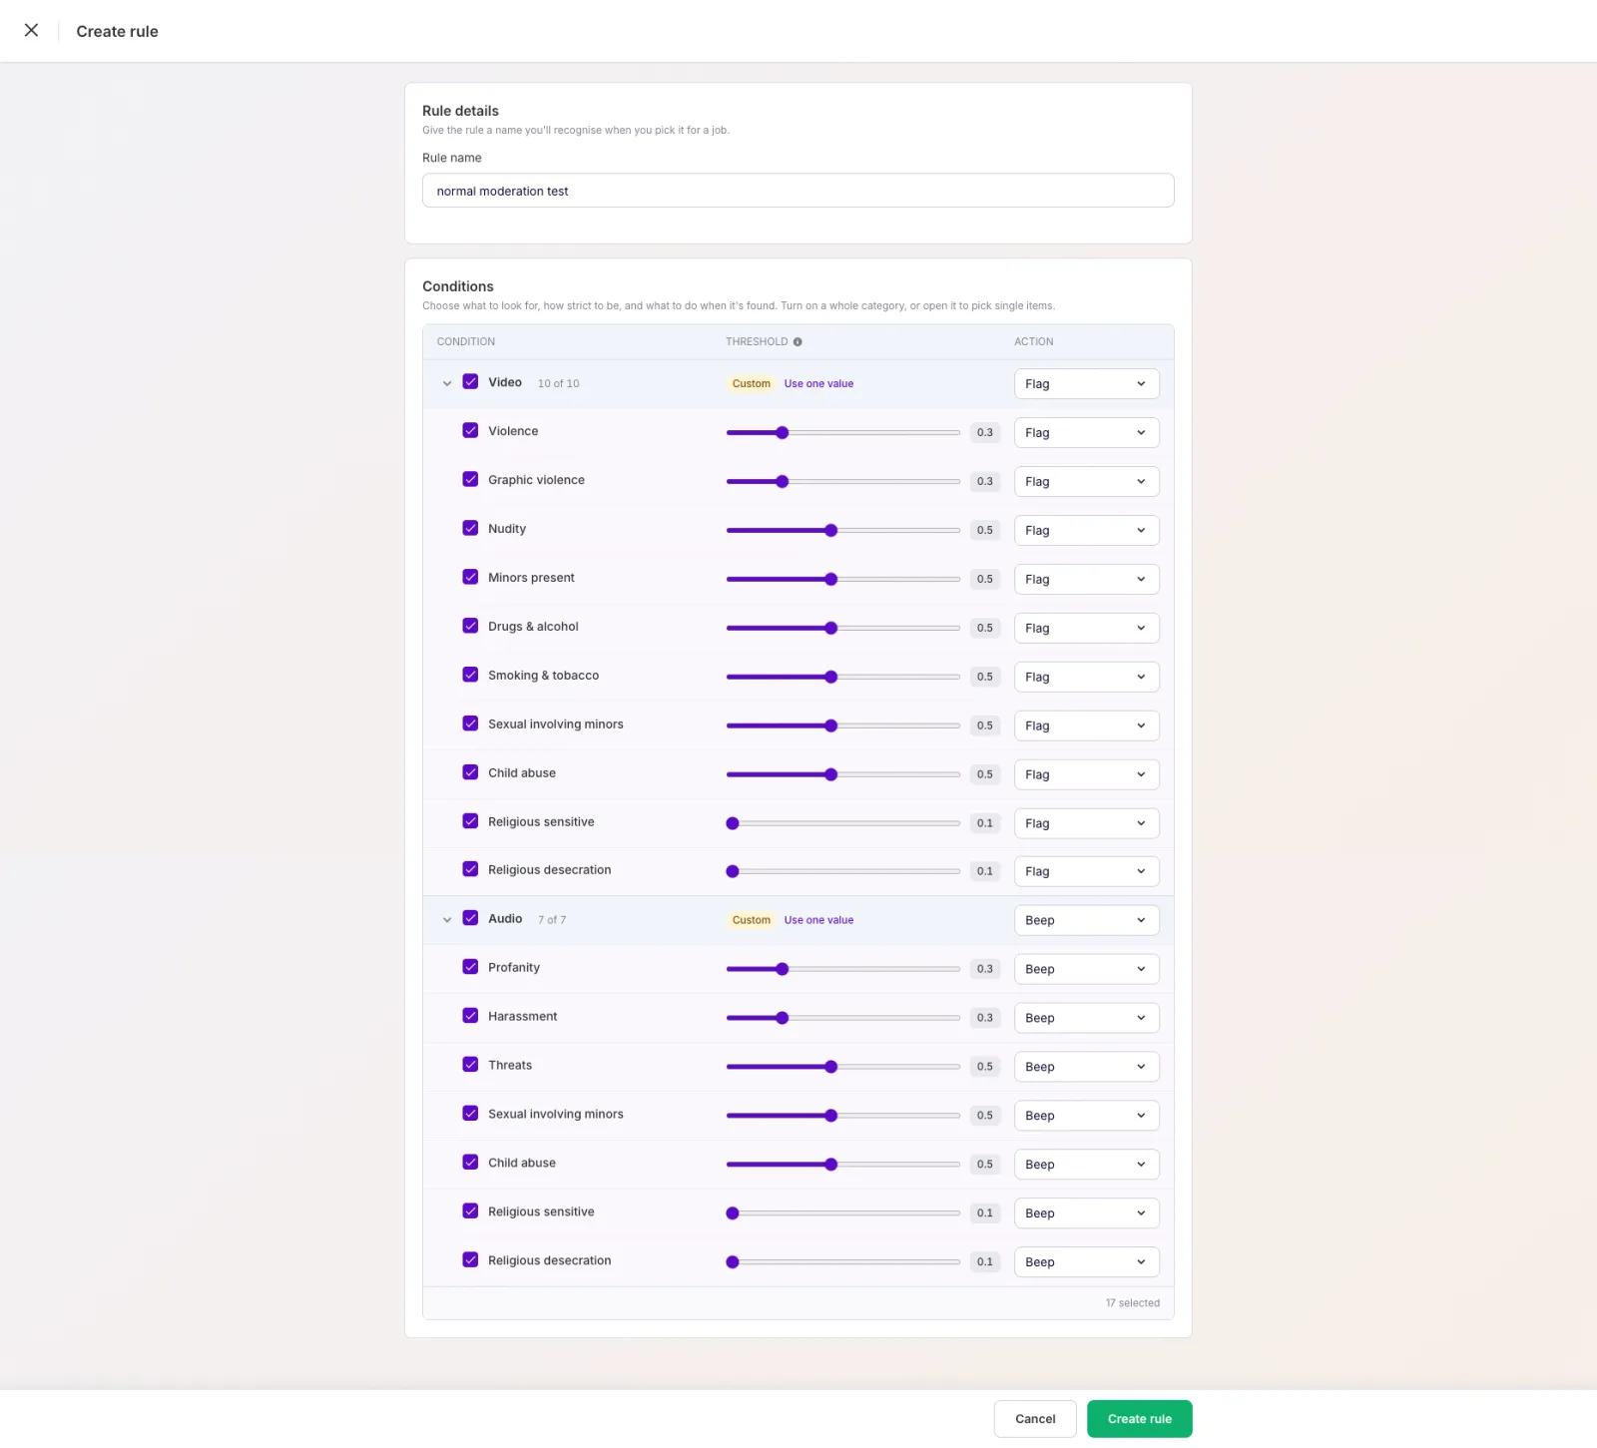Screen dimensions: 1597x1448
Task: Click the Cancel button
Action: [x=1035, y=1420]
